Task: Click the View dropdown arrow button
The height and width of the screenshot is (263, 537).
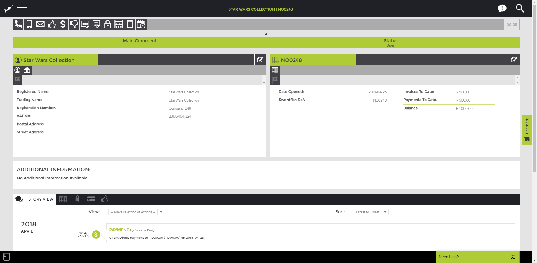Action: (161, 212)
